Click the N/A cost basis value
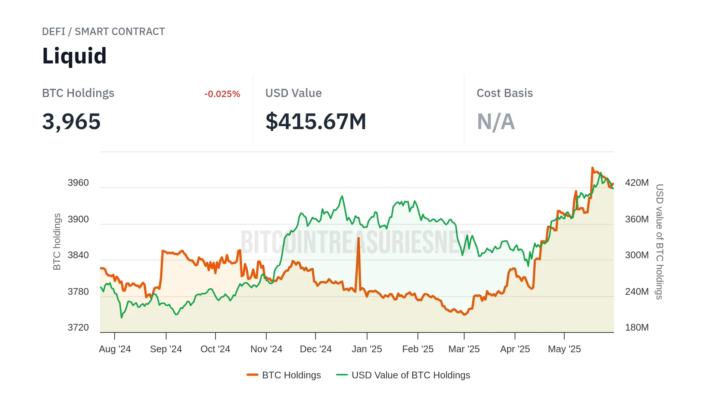Viewport: 717px width, 403px height. (496, 122)
